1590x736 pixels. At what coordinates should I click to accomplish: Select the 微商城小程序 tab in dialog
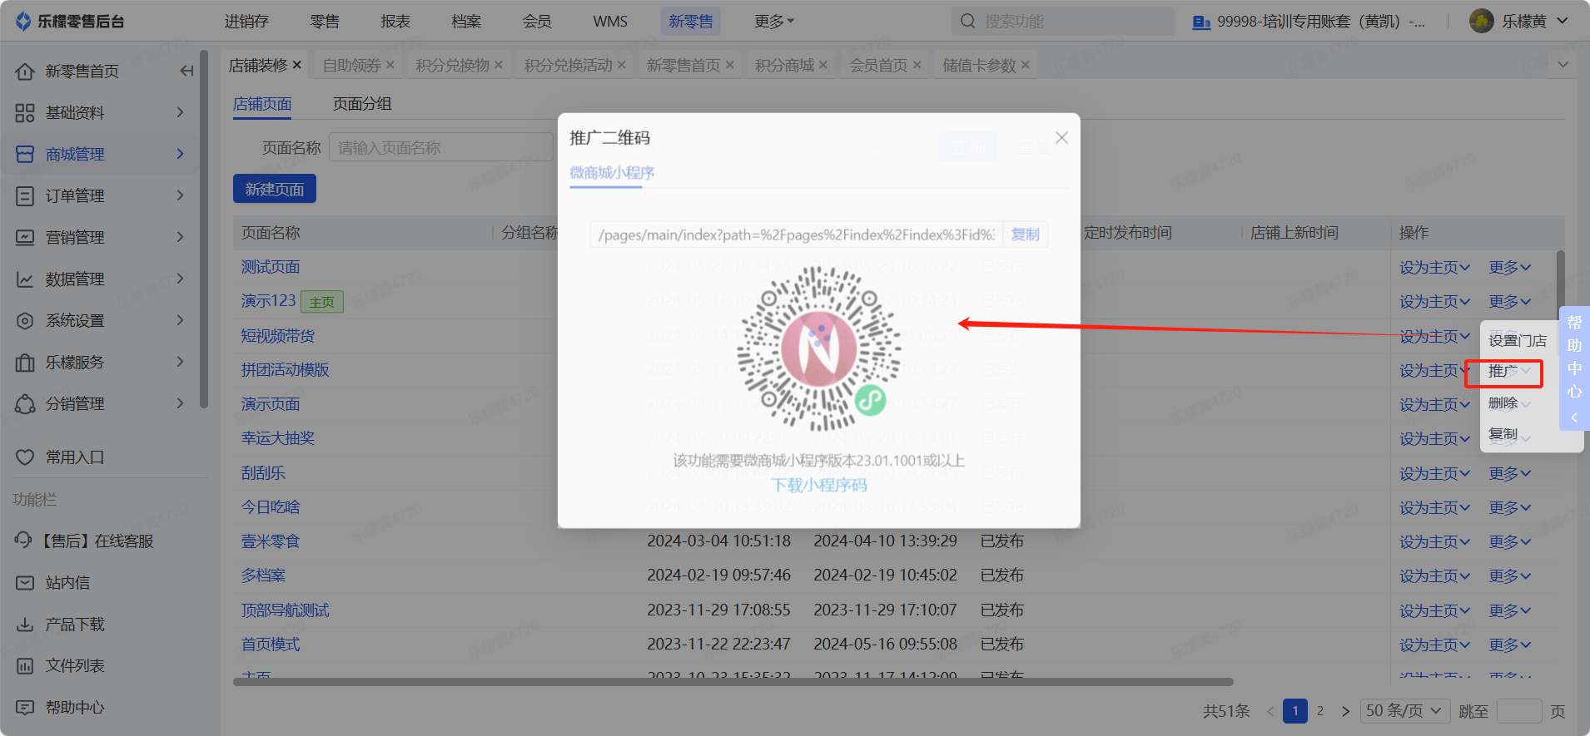(612, 173)
